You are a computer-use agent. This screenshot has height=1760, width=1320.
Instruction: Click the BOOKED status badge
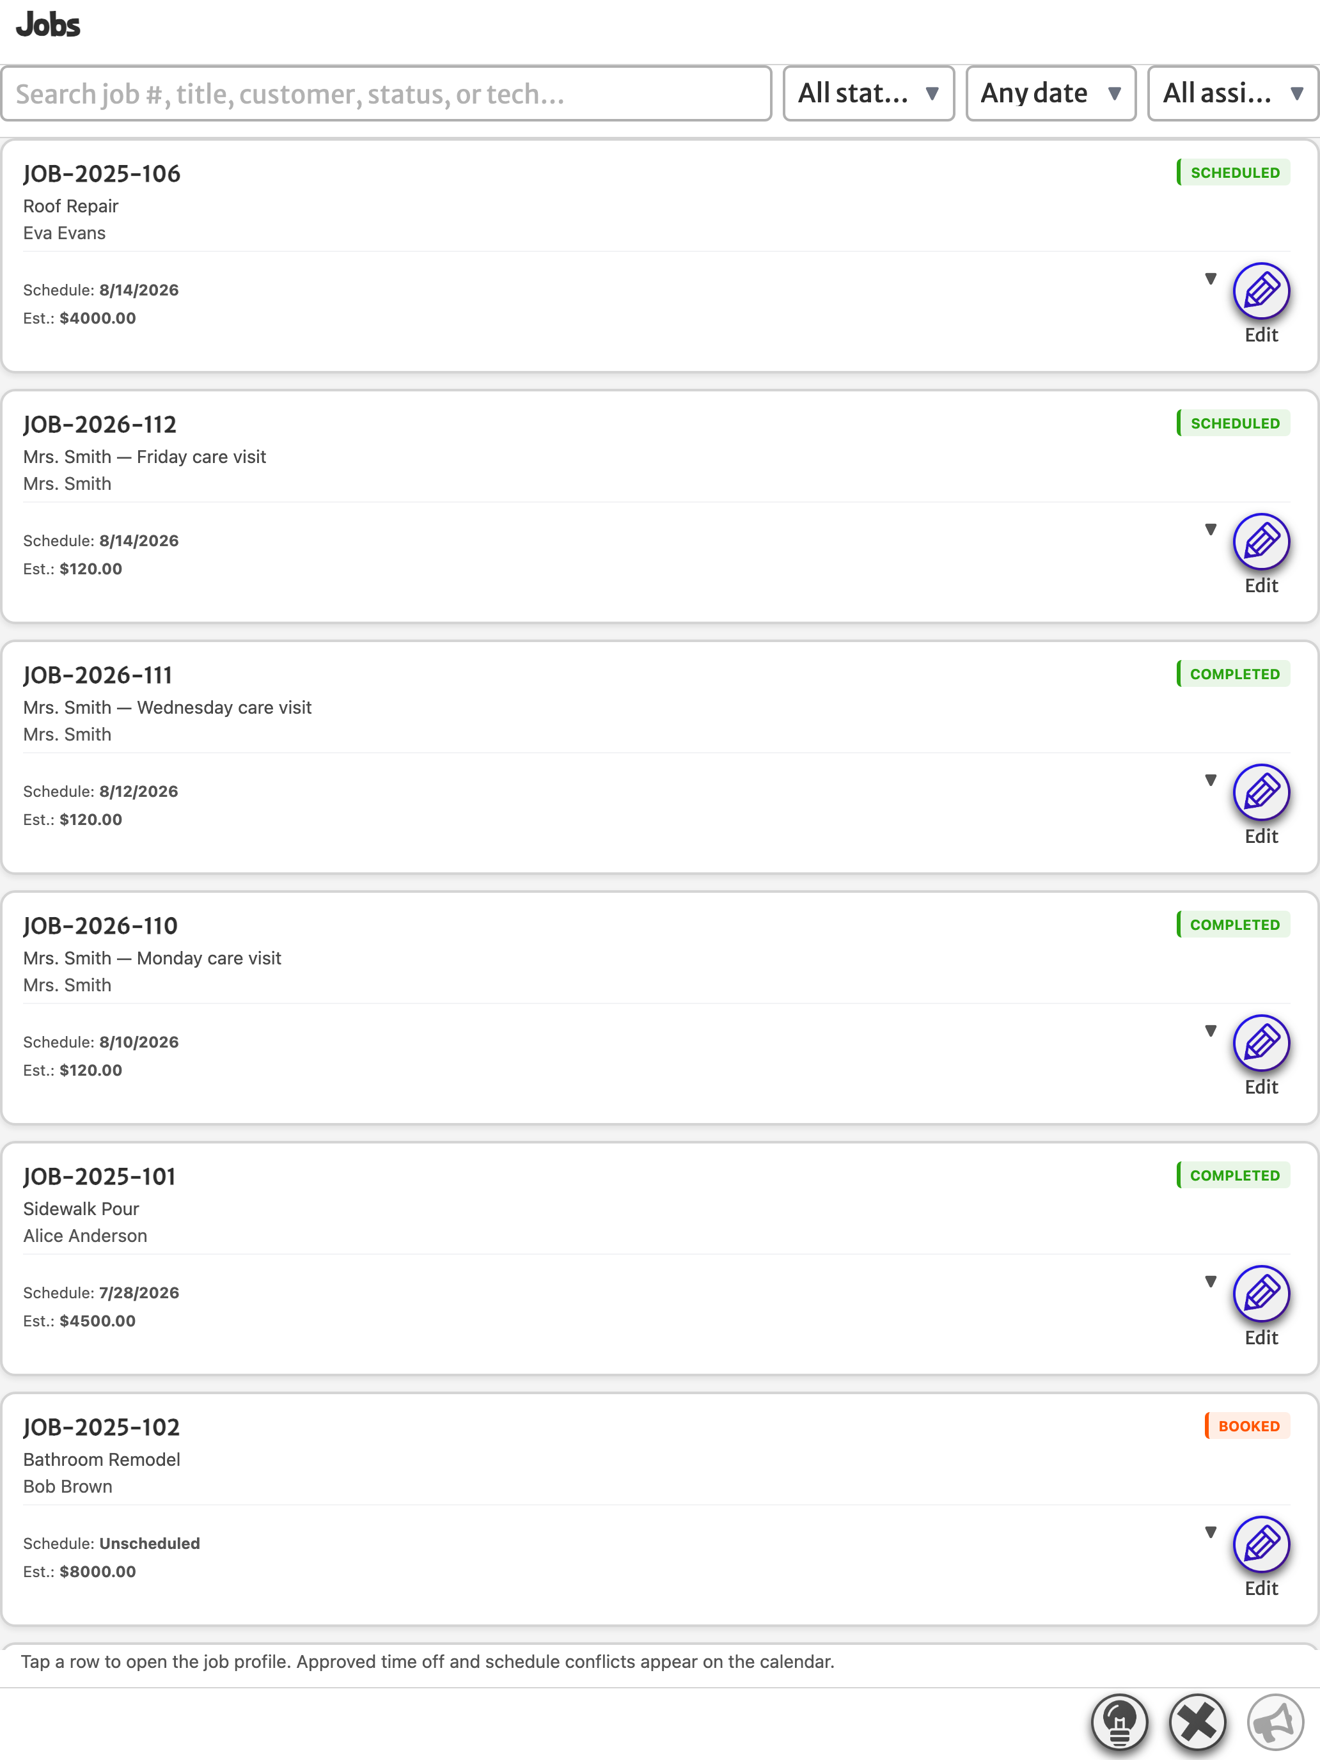point(1248,1427)
